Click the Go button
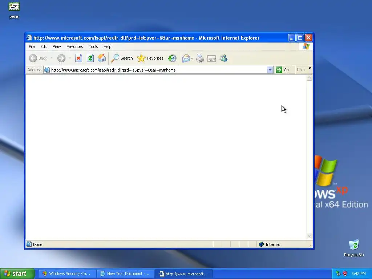The image size is (372, 279). pyautogui.click(x=282, y=70)
